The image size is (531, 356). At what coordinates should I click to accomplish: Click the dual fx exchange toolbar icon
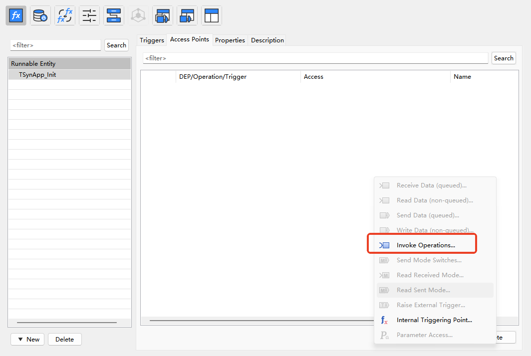point(65,15)
